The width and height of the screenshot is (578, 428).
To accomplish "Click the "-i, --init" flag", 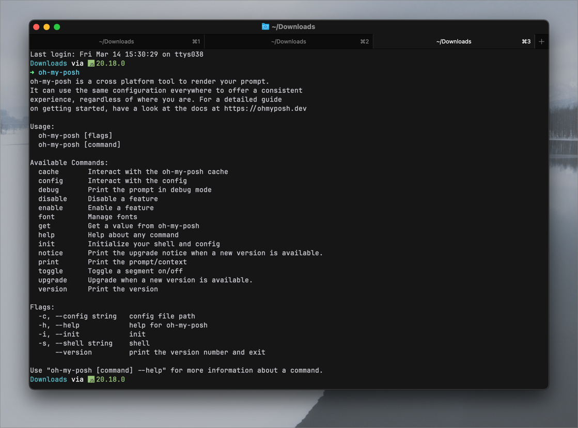I will [x=59, y=334].
